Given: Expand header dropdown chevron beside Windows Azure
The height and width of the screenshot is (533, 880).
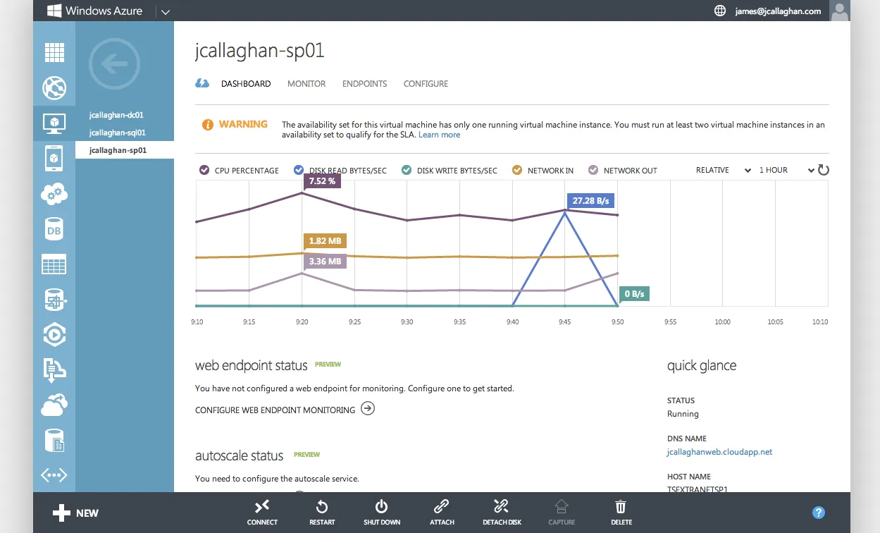Looking at the screenshot, I should click(x=165, y=11).
